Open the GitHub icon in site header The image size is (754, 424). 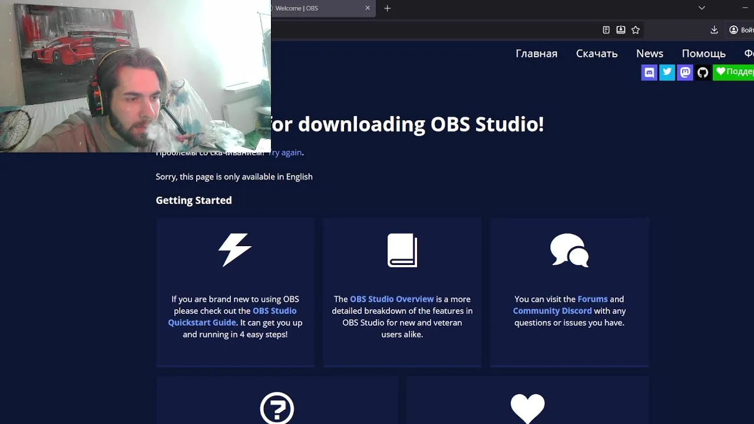(703, 72)
